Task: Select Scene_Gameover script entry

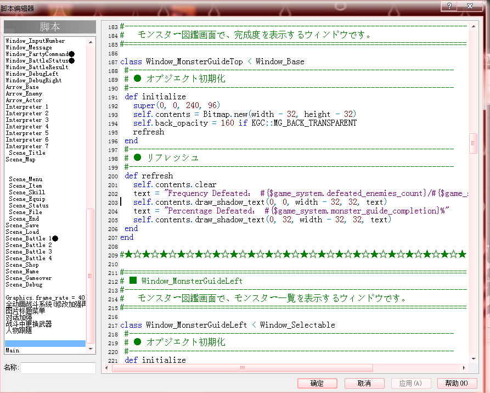Action: point(29,278)
